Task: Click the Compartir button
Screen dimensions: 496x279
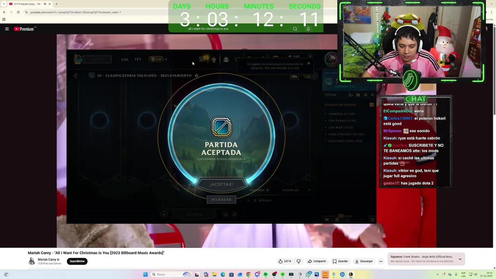Action: pos(317,261)
